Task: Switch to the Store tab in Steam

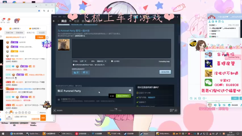Action: tap(64, 21)
